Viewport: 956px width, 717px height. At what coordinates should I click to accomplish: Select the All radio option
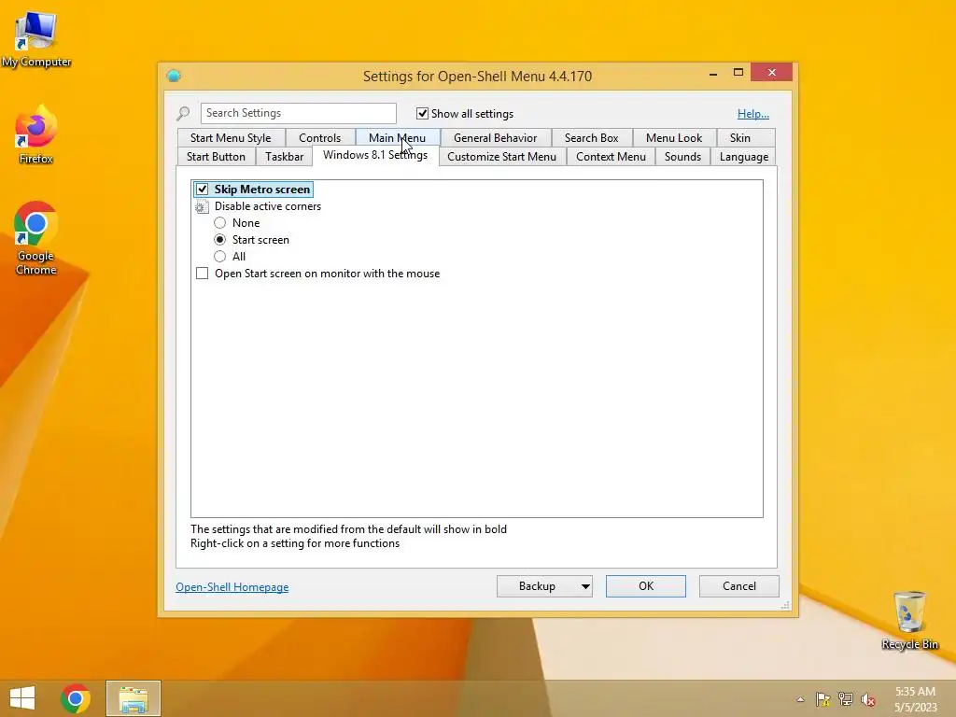tap(220, 257)
